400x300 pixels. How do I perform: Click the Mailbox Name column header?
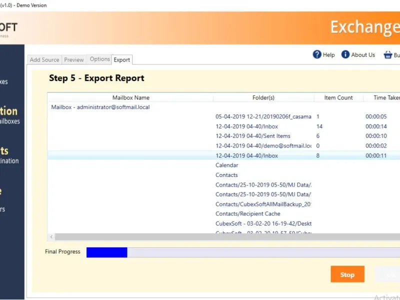point(131,97)
